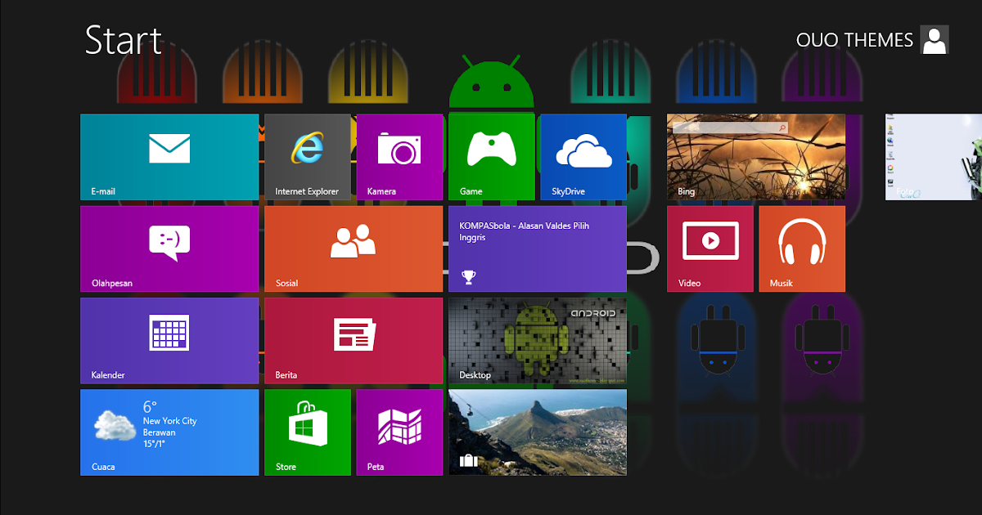Viewport: 982px width, 515px height.
Task: Open the Foto tile at right edge
Action: coord(934,157)
